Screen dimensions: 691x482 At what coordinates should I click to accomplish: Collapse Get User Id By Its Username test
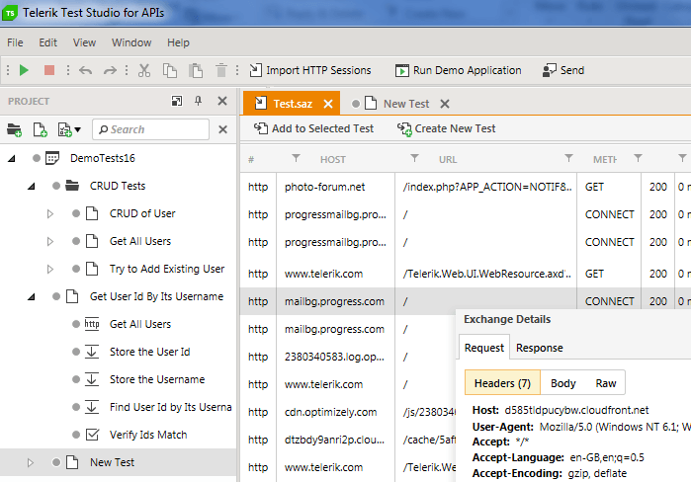(32, 297)
